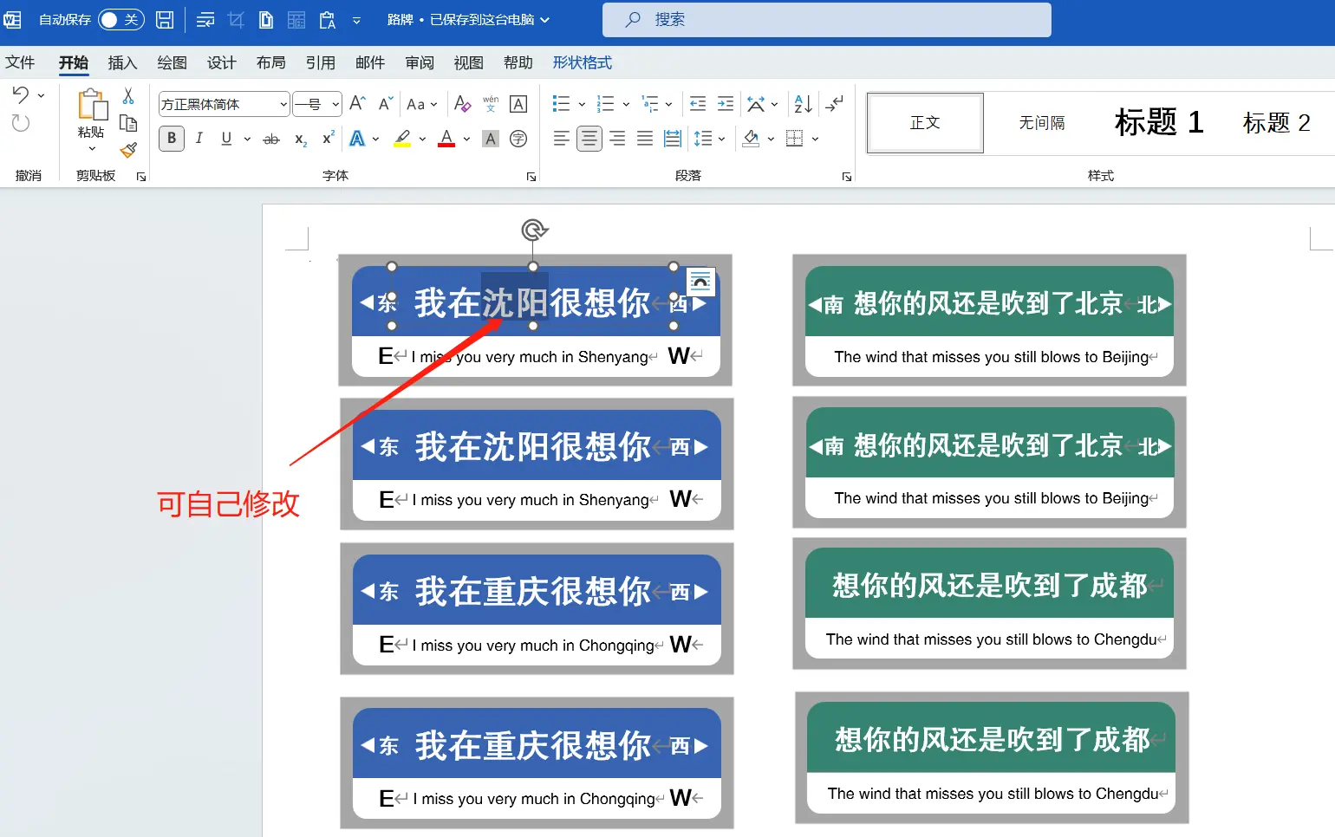Click the Format Painter brush icon

click(x=128, y=150)
